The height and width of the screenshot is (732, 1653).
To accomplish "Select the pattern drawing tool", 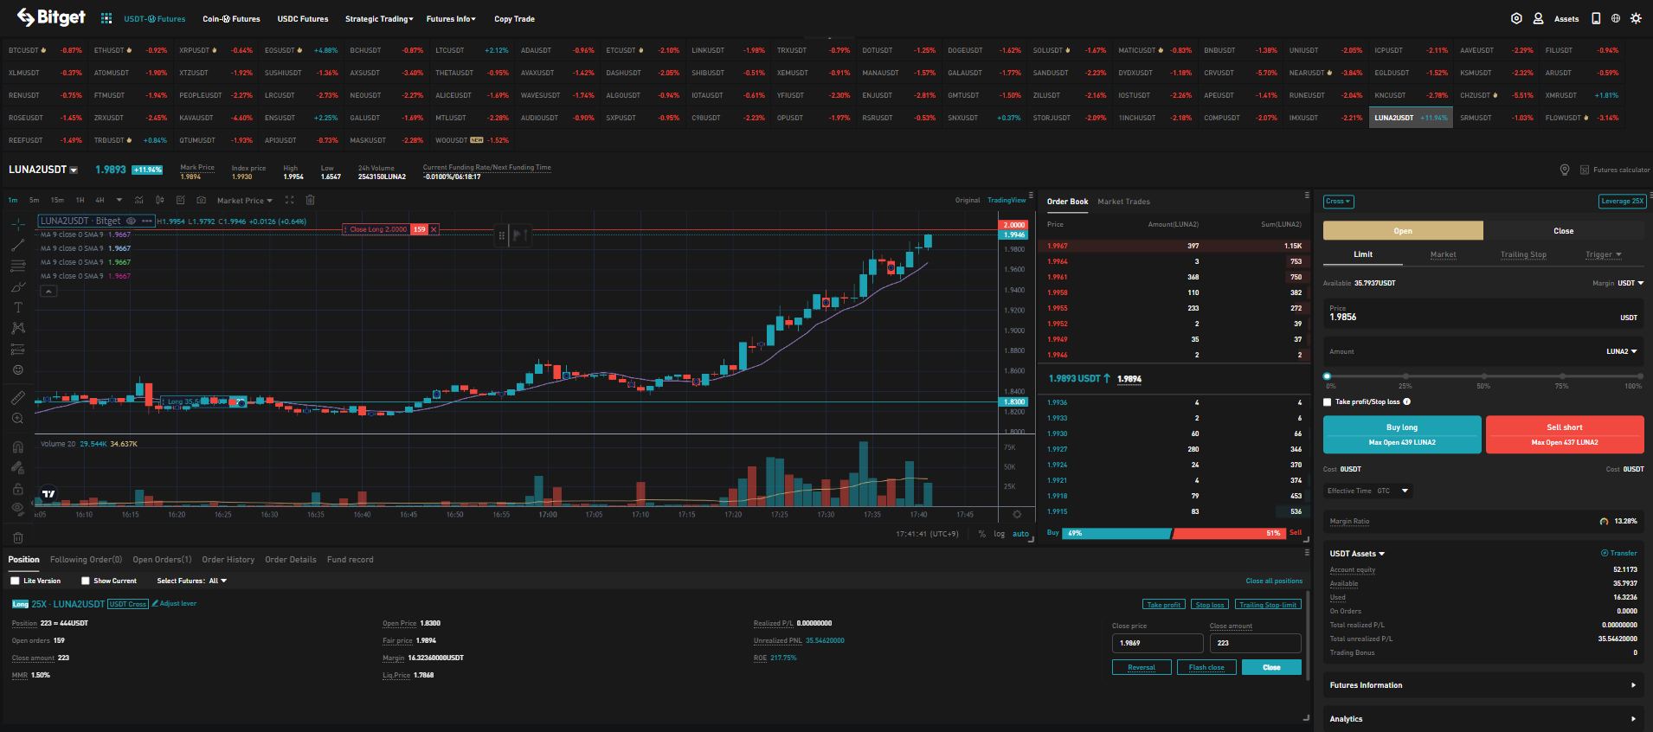I will pyautogui.click(x=17, y=328).
